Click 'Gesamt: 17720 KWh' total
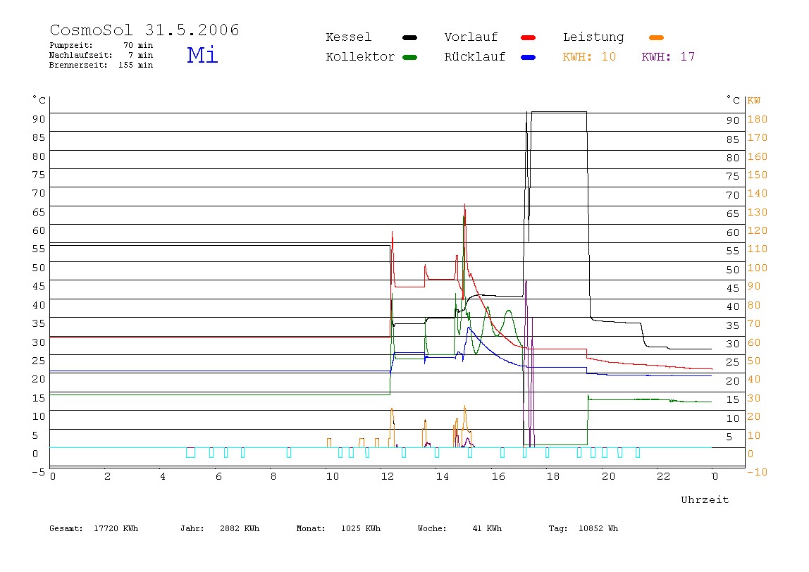 [94, 528]
